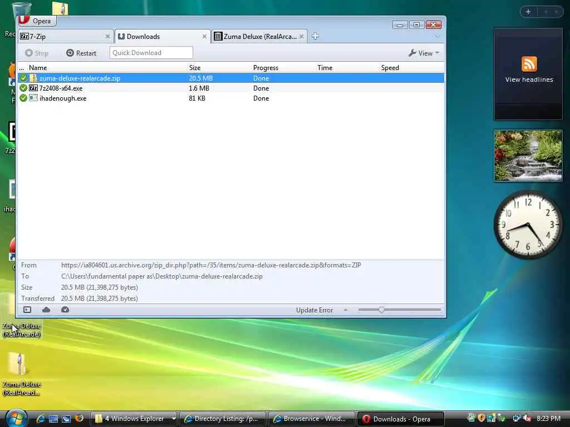Click green check status of ihadenough.exe
Viewport: 570px width, 427px height.
23,98
